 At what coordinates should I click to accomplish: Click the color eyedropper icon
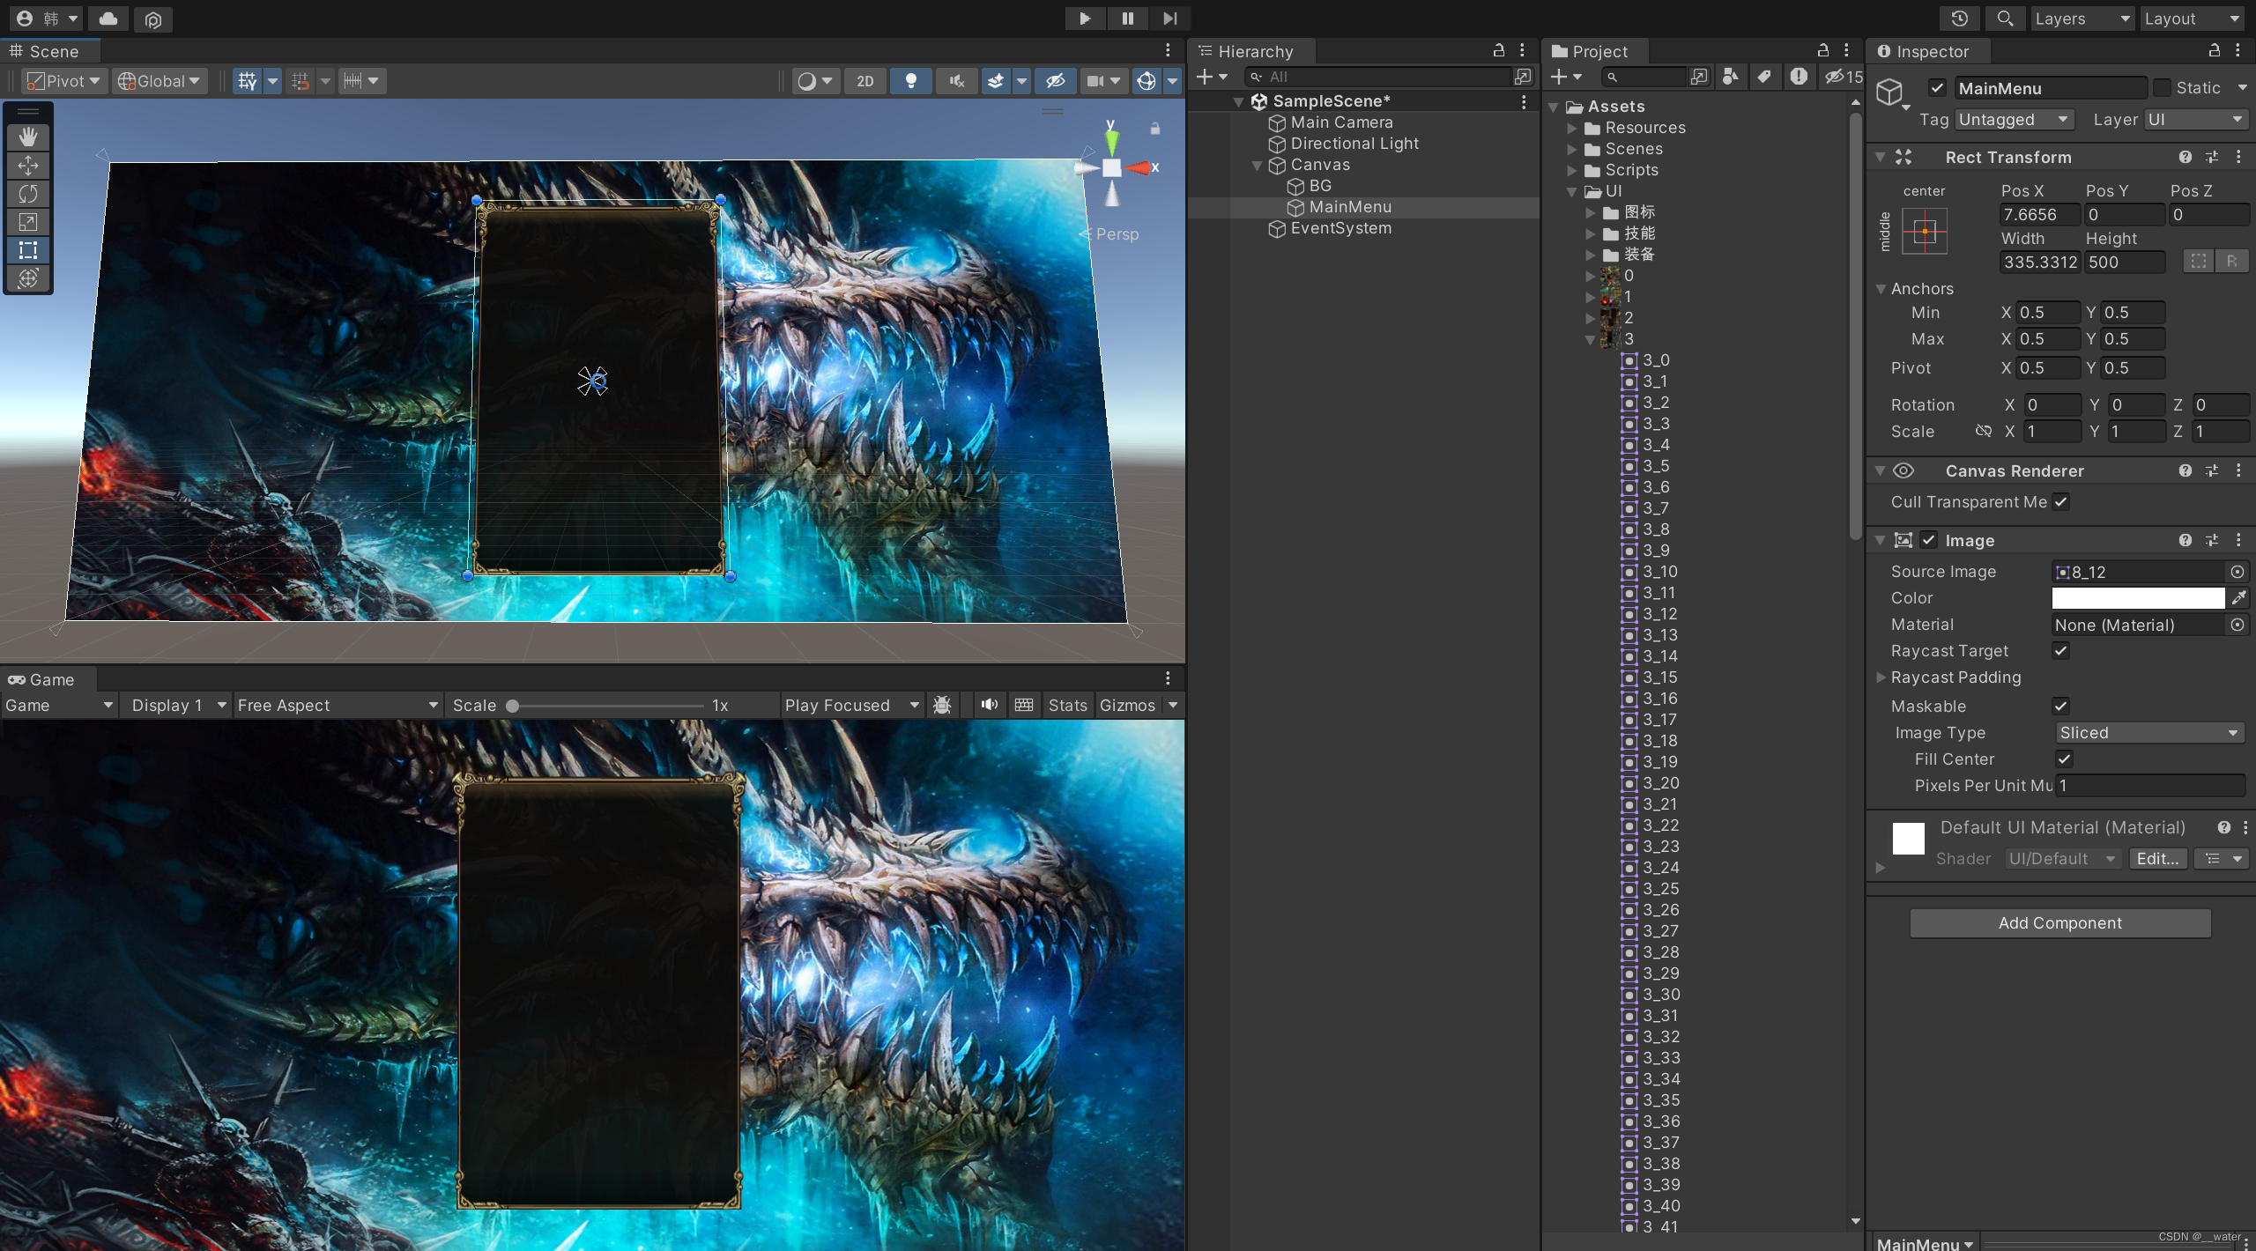[x=2238, y=598]
